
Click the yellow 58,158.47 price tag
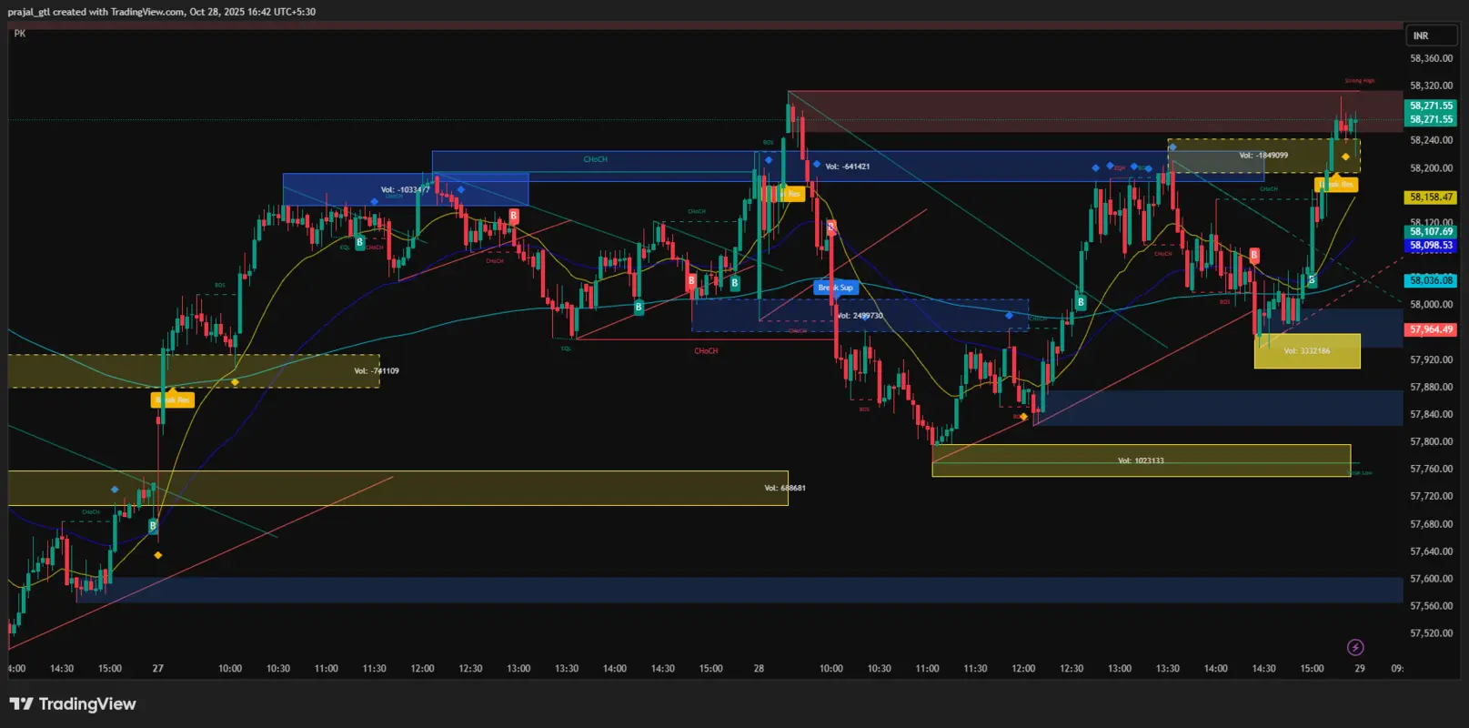pos(1431,197)
